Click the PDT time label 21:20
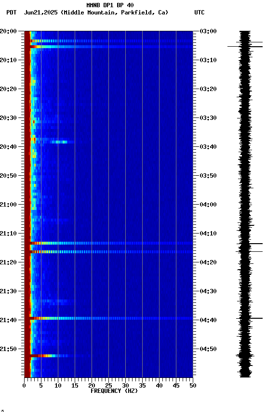The width and height of the screenshot is (266, 416). 8,262
